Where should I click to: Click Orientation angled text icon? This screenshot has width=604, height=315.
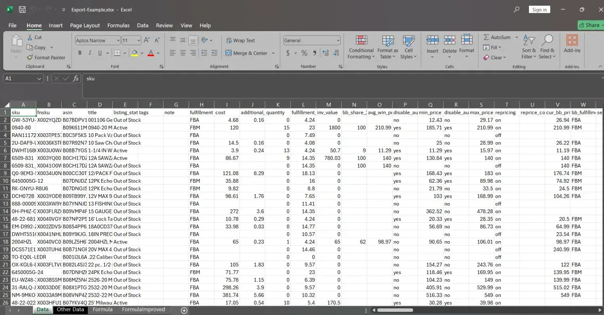(204, 40)
